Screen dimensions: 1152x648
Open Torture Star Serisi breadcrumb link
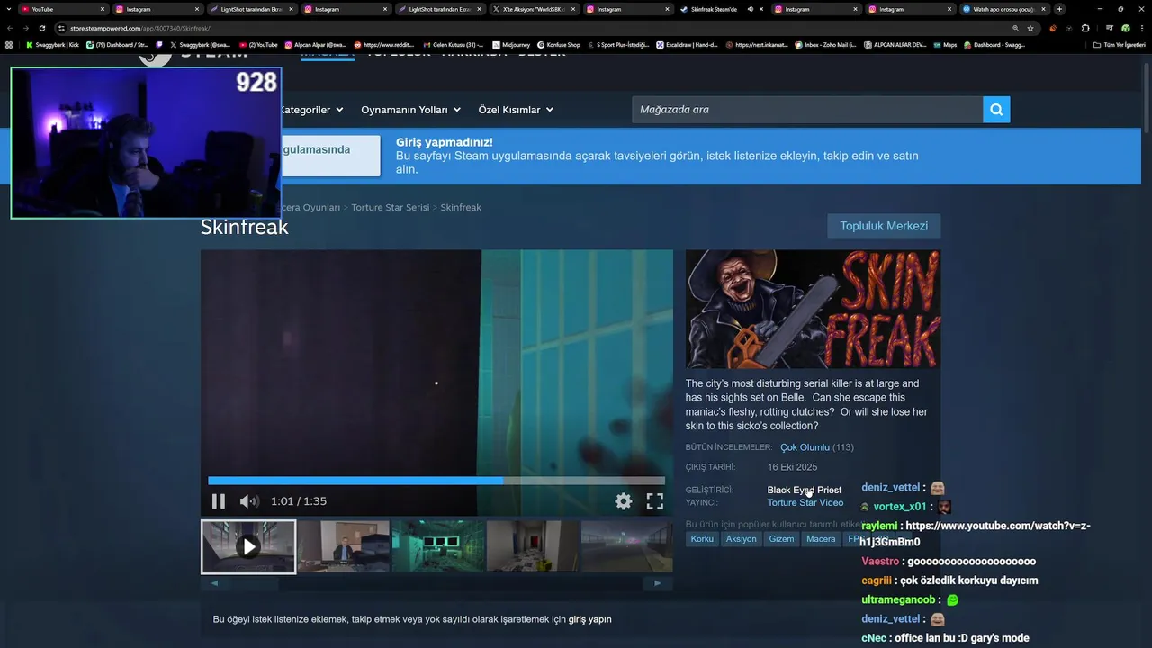click(390, 207)
